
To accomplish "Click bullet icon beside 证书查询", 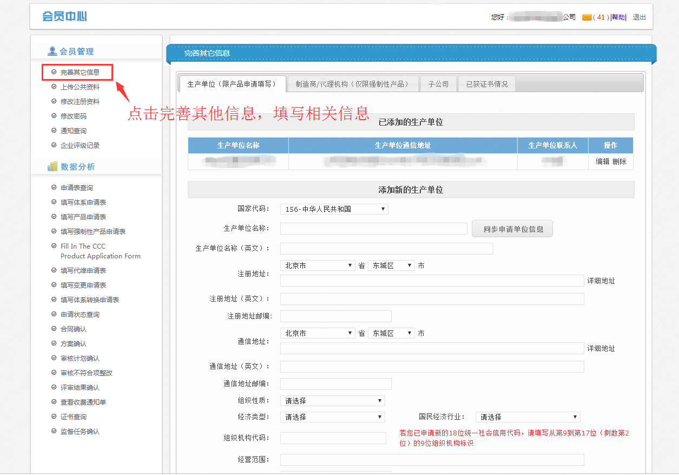I will click(54, 417).
